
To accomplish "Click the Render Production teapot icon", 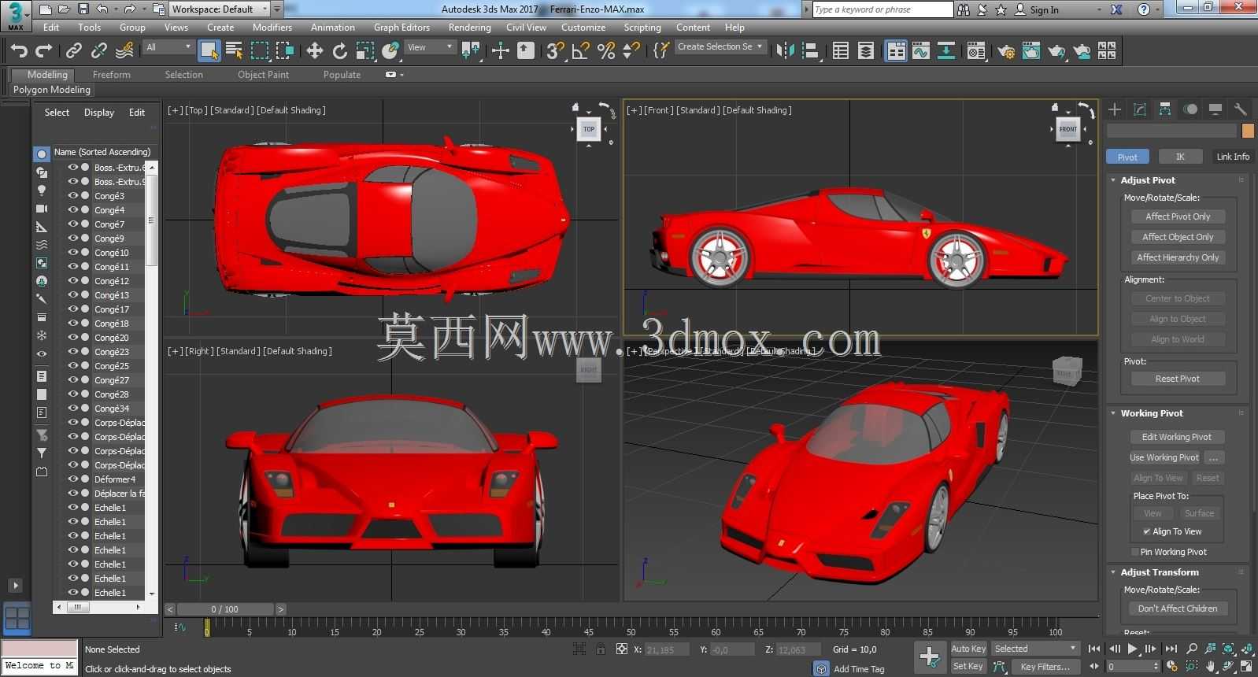I will 1056,51.
